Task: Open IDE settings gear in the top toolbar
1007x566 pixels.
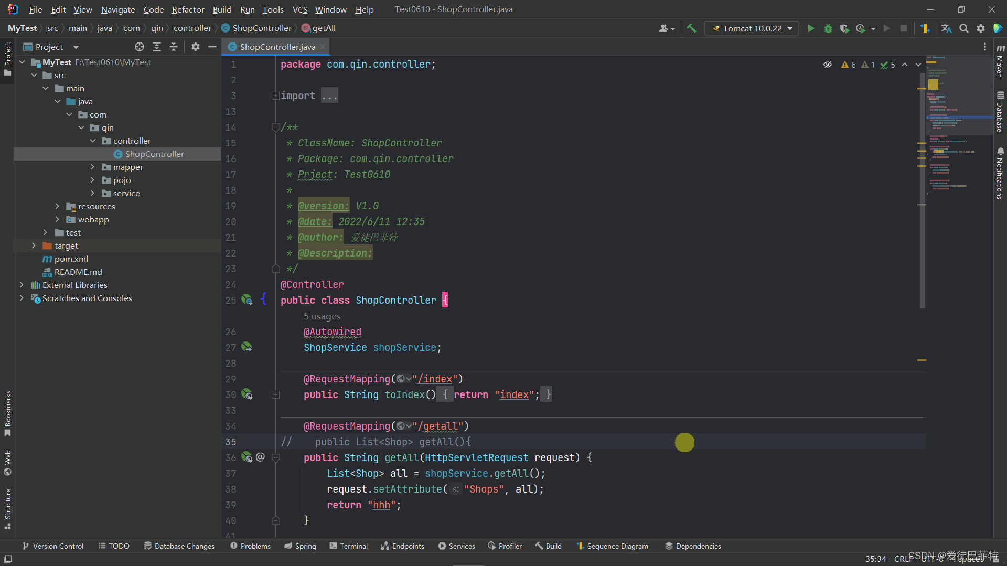Action: coord(980,28)
